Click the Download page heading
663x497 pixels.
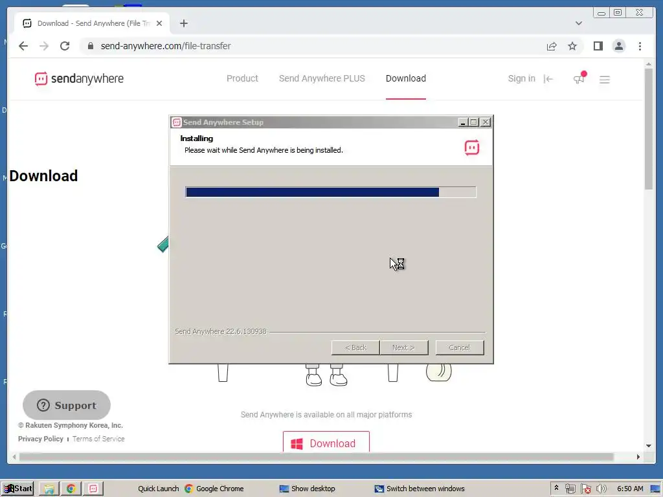click(x=43, y=176)
